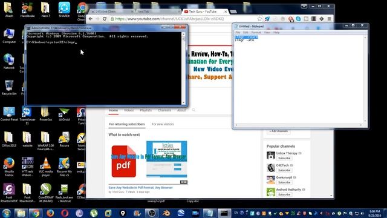
Task: Click the Skype extension icon in Chrome
Action: pyautogui.click(x=298, y=19)
